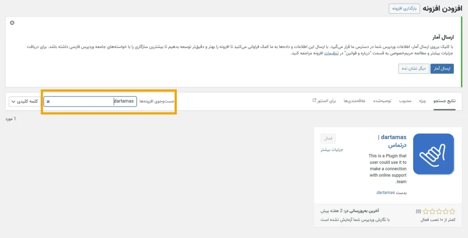The image size is (468, 238).
Task: Click the آخرین به‌روزرسانی در: 2 هفته پیش text
Action: (350, 211)
